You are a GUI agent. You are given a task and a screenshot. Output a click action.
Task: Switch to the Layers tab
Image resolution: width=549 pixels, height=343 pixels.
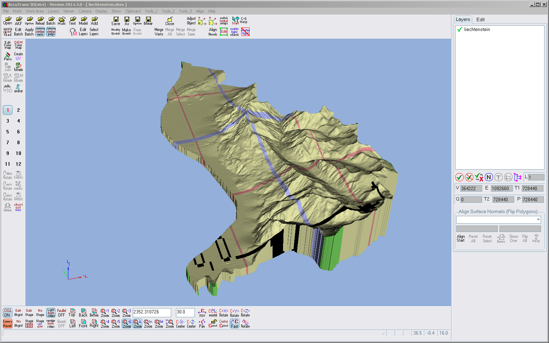point(463,20)
